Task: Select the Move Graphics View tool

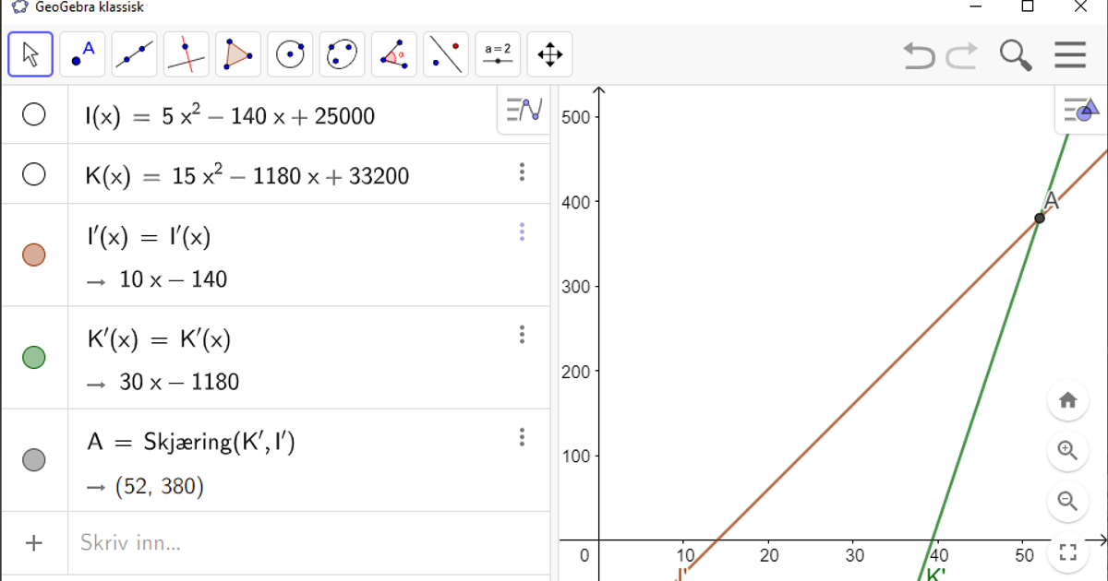Action: click(x=549, y=54)
